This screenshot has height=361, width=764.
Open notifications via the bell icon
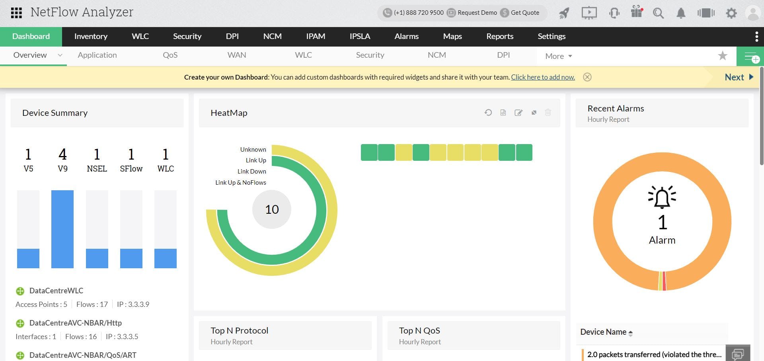pyautogui.click(x=681, y=13)
